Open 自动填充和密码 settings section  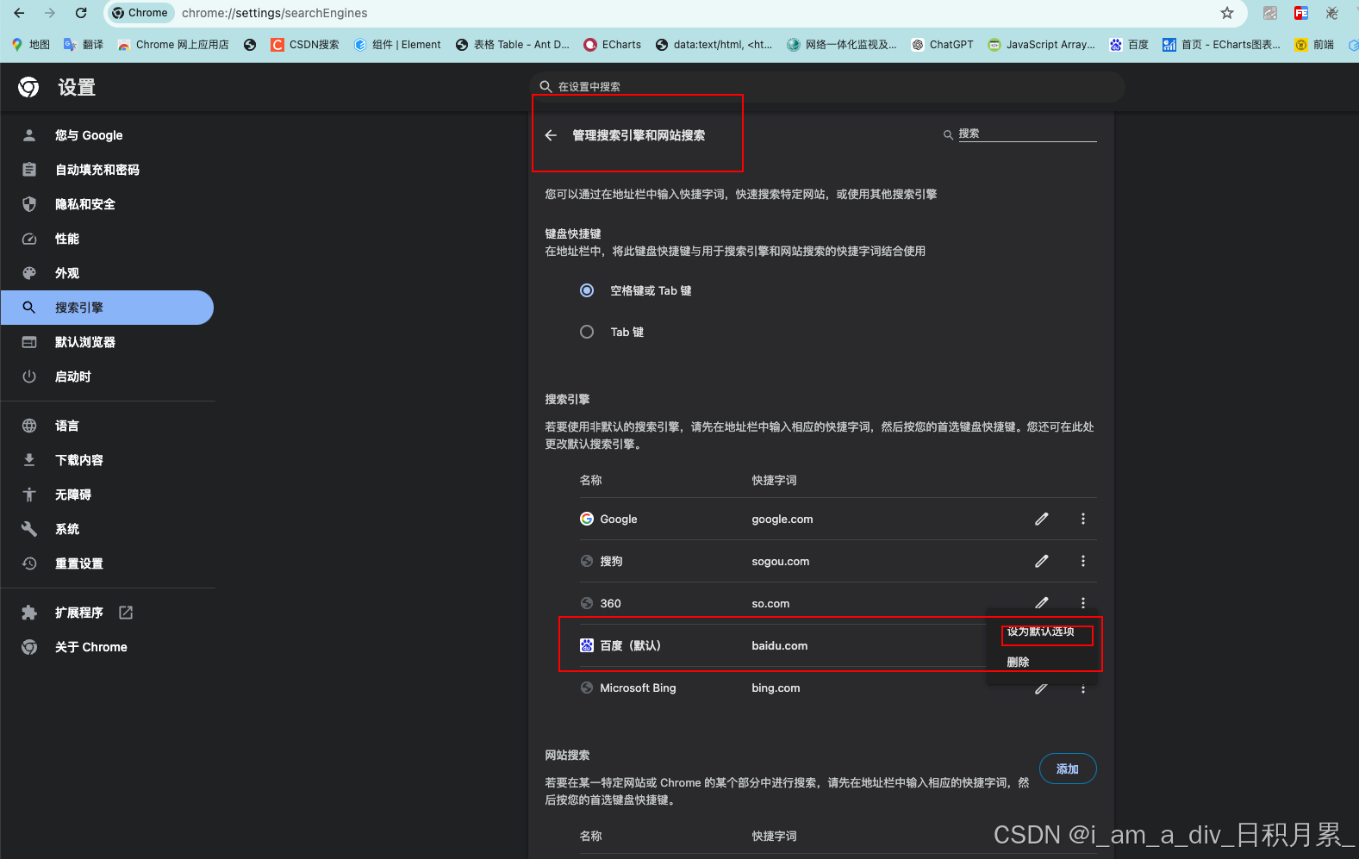[107, 170]
